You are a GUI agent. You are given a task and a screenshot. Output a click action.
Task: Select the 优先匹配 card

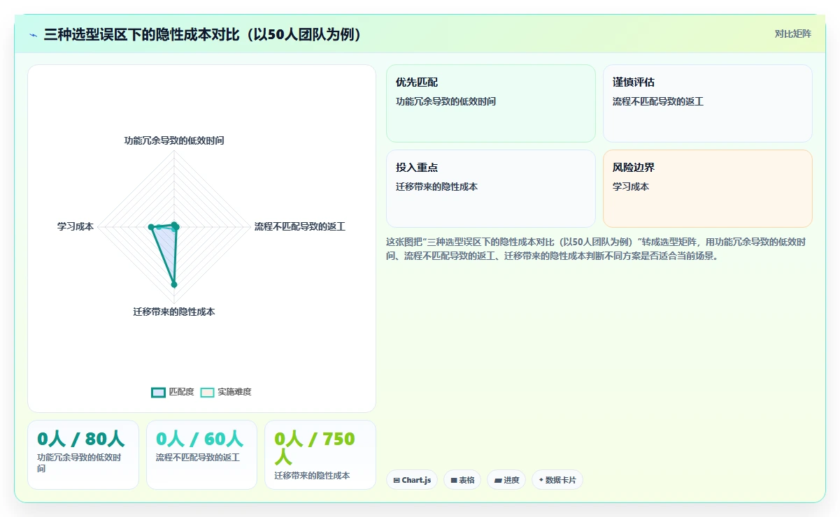[x=491, y=103]
